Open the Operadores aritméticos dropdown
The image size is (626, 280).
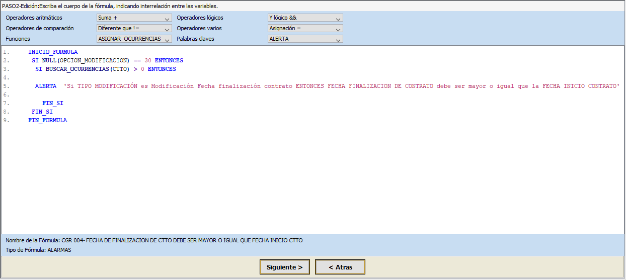click(134, 18)
